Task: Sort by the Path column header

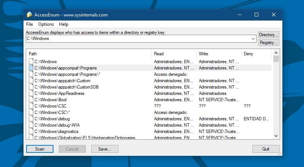Action: tap(89, 54)
